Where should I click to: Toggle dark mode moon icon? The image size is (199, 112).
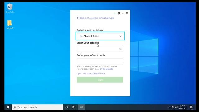pyautogui.click(x=123, y=13)
